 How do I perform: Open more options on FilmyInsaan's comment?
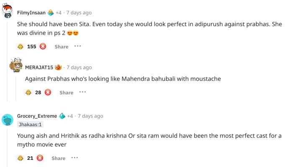78,46
